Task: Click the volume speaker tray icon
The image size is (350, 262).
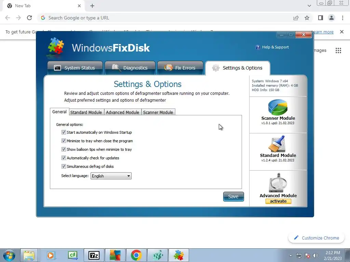Action: [x=315, y=256]
